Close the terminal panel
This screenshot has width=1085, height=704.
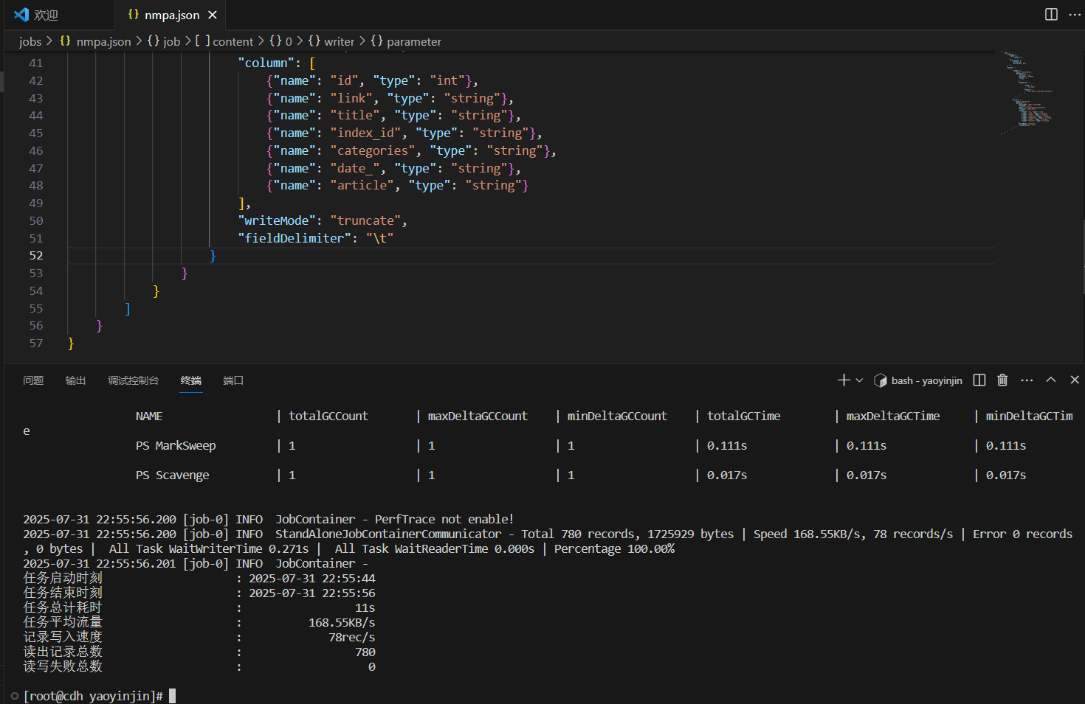pos(1075,380)
